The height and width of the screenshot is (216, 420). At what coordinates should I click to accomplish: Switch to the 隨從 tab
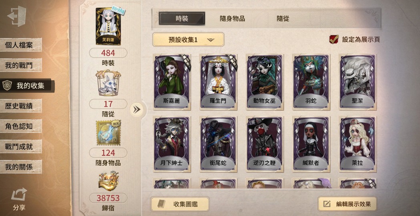[x=283, y=18]
